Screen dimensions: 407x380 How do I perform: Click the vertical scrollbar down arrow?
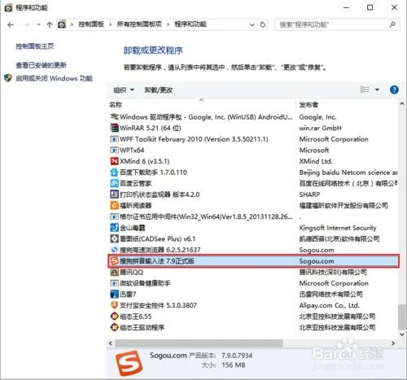[x=402, y=334]
